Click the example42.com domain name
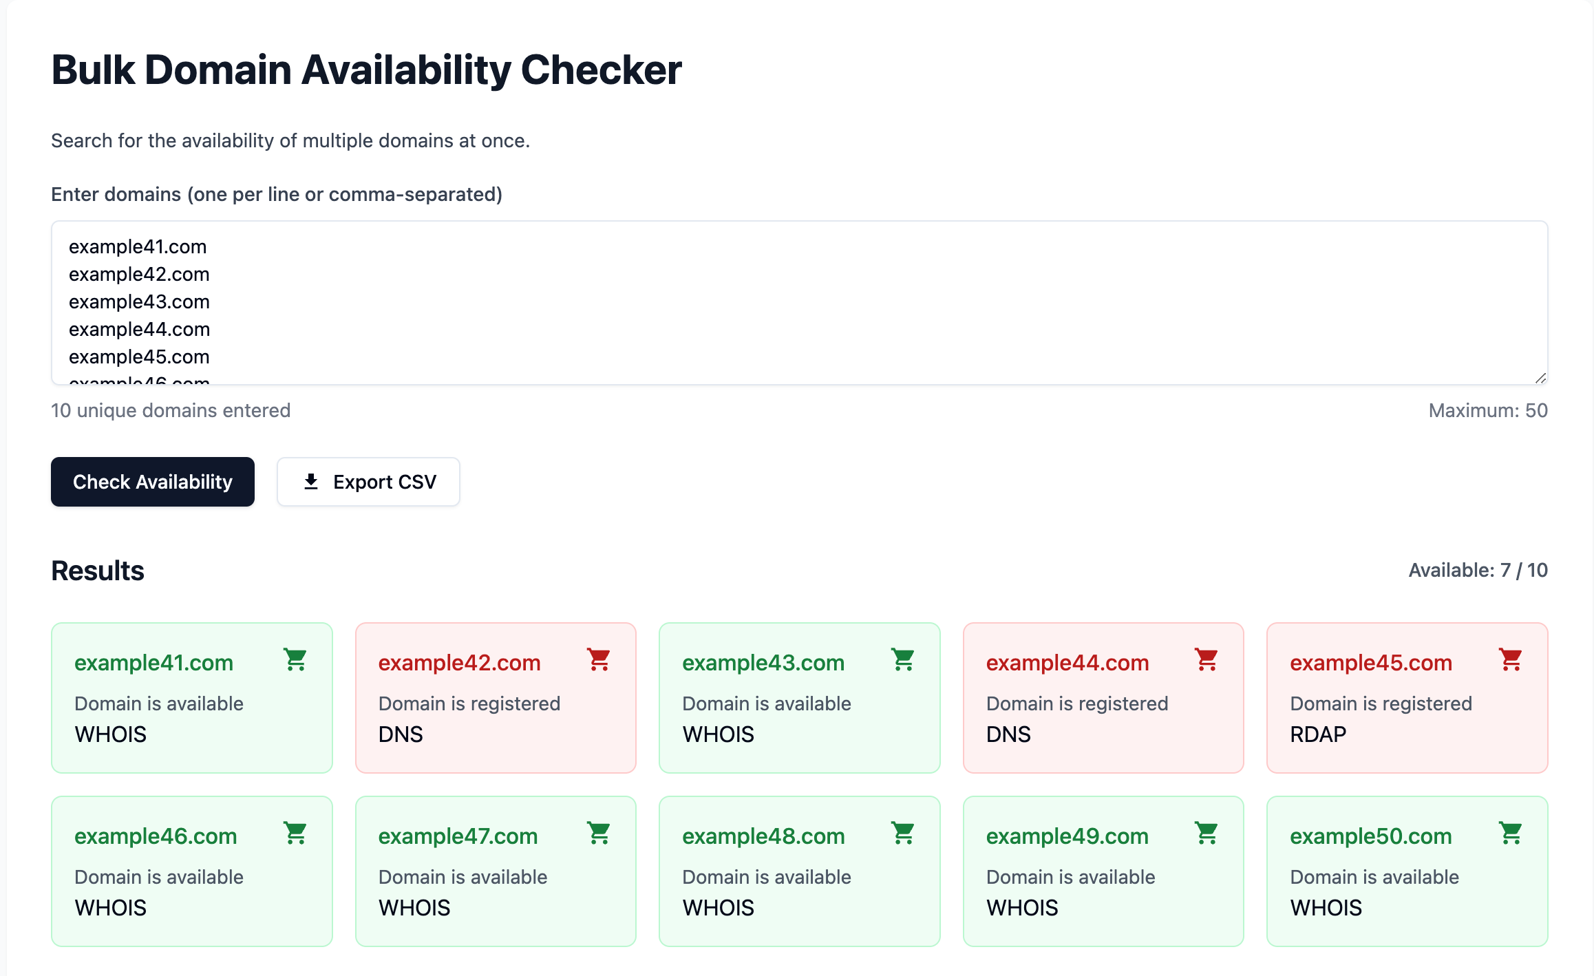 coord(459,662)
